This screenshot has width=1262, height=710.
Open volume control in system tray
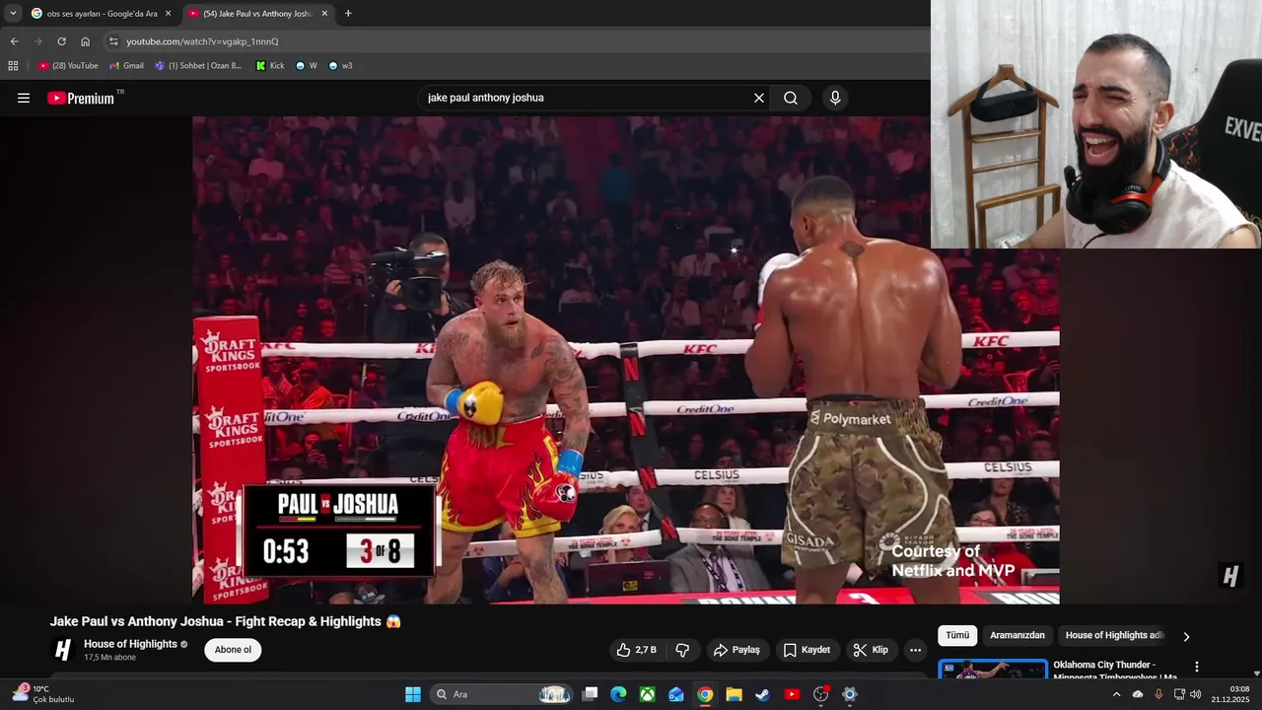[x=1195, y=694]
